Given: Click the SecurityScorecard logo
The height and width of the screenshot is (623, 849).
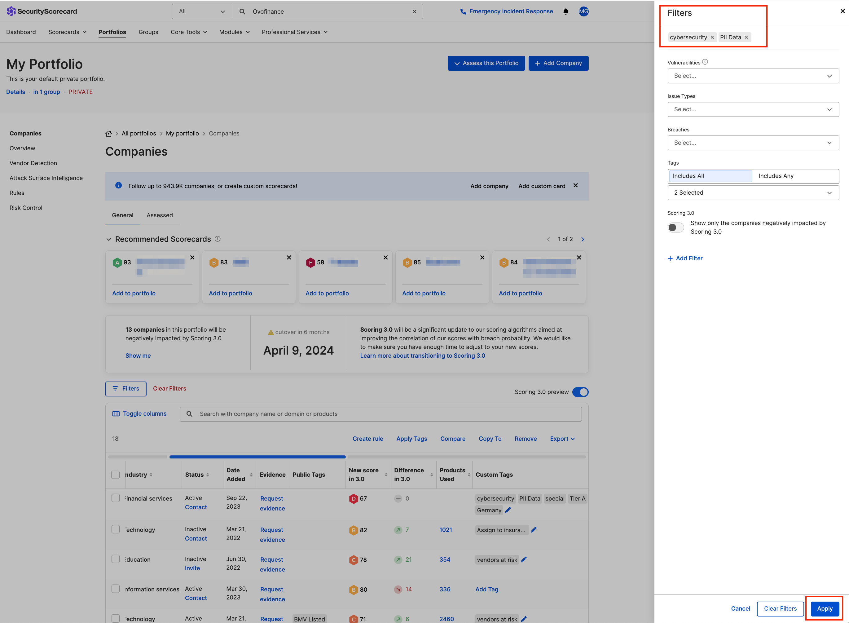Looking at the screenshot, I should 42,11.
